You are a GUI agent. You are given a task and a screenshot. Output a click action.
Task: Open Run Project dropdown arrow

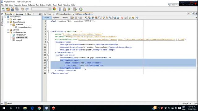pyautogui.click(x=72, y=9)
